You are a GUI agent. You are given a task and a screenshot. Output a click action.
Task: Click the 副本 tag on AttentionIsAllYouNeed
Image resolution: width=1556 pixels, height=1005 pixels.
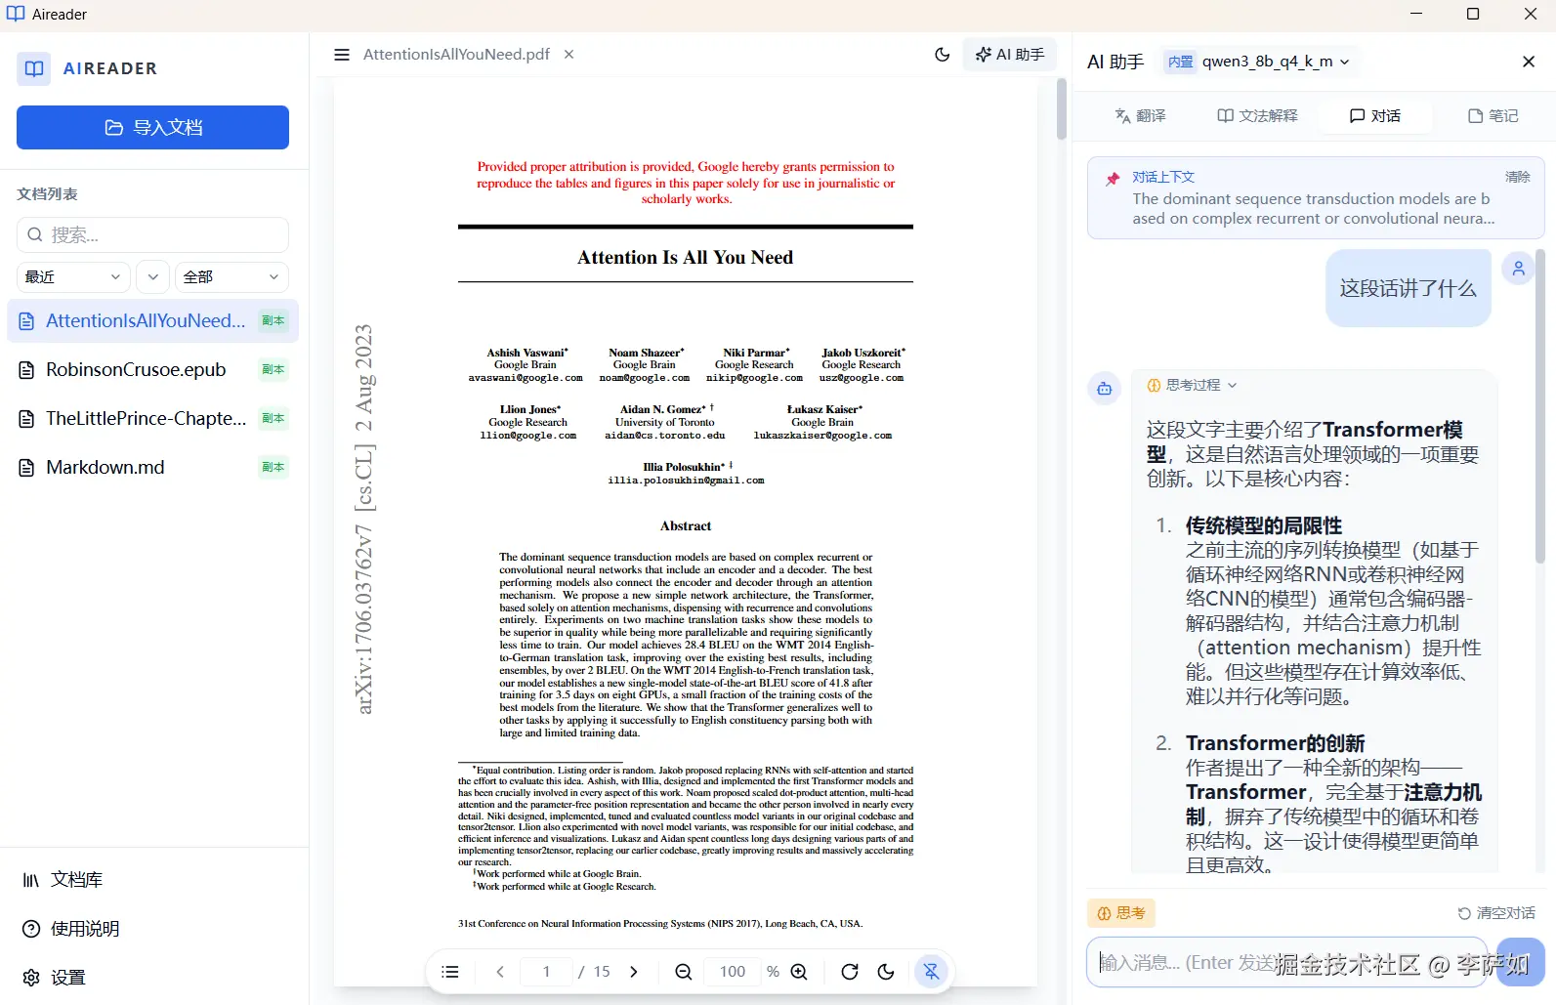tap(273, 320)
